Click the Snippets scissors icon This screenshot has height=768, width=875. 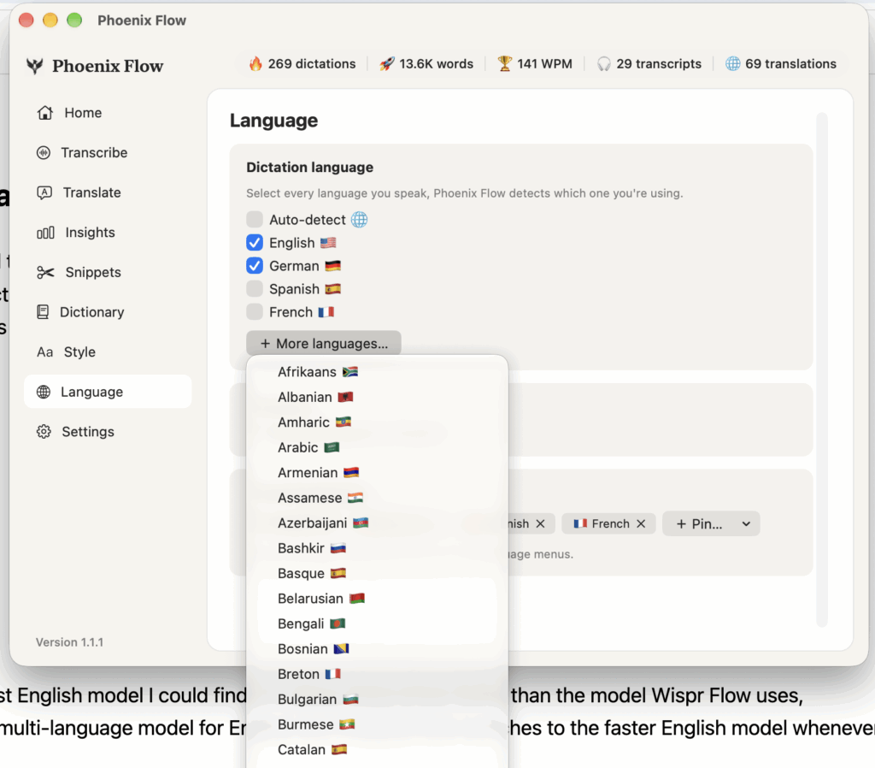click(x=45, y=272)
